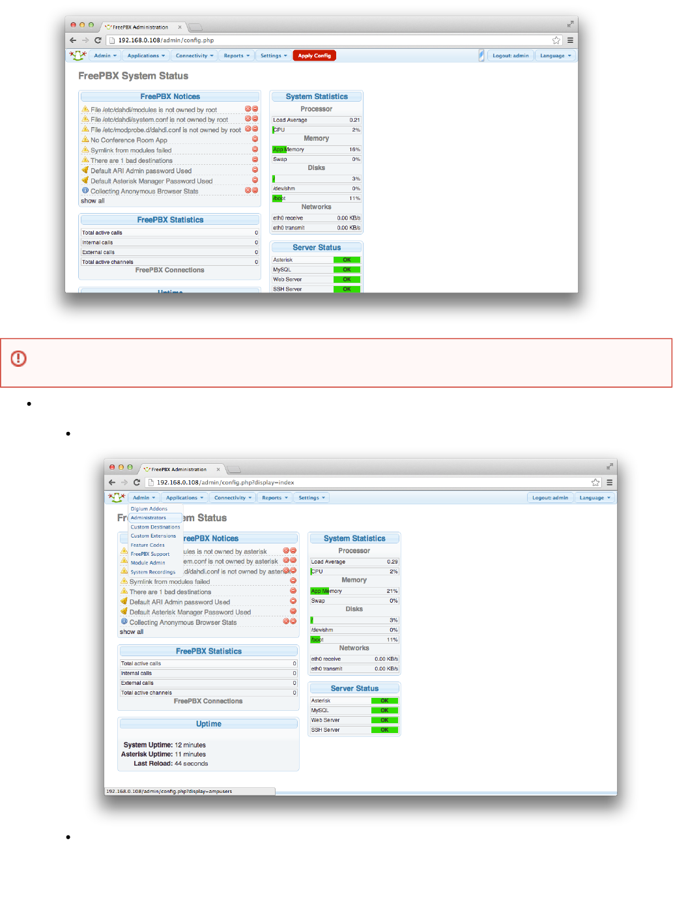Open the Language dropdown in the lower window

595,498
